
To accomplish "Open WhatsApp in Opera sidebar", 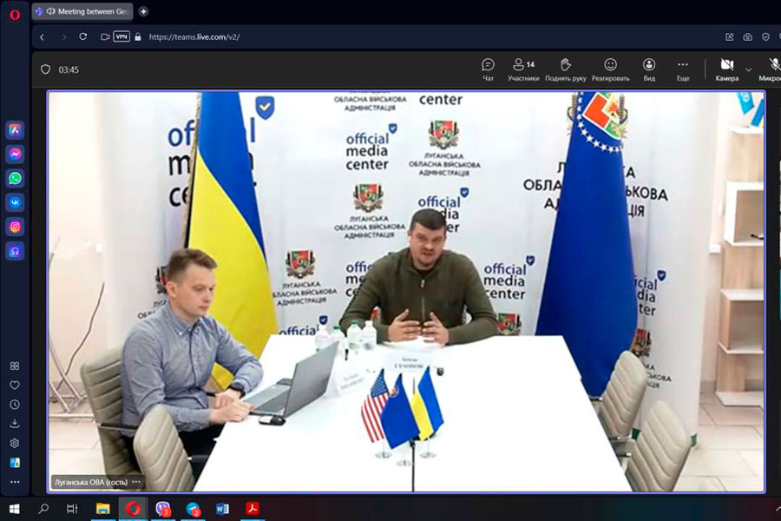I will (15, 178).
